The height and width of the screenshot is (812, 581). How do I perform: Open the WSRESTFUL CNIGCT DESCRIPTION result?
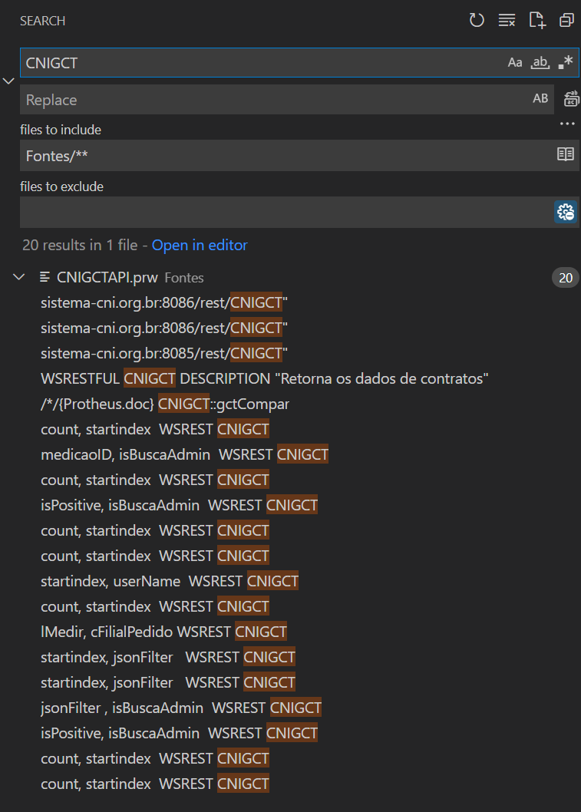pos(265,378)
